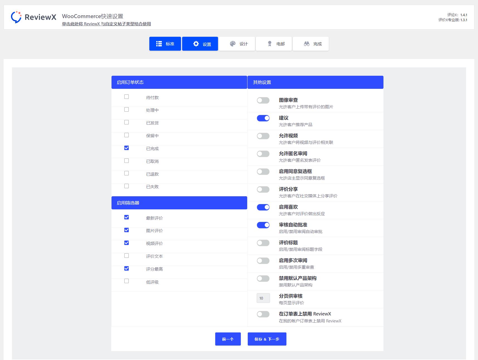Click the 评论X: 1.4.1 version text

coord(457,15)
